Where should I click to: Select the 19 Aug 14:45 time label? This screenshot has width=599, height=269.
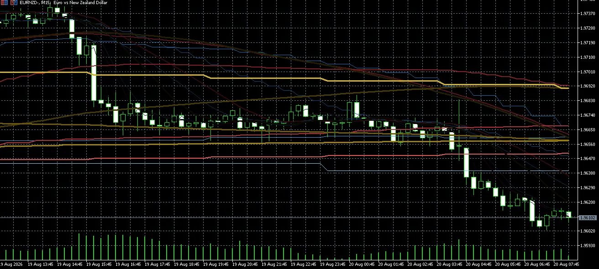pos(70,264)
